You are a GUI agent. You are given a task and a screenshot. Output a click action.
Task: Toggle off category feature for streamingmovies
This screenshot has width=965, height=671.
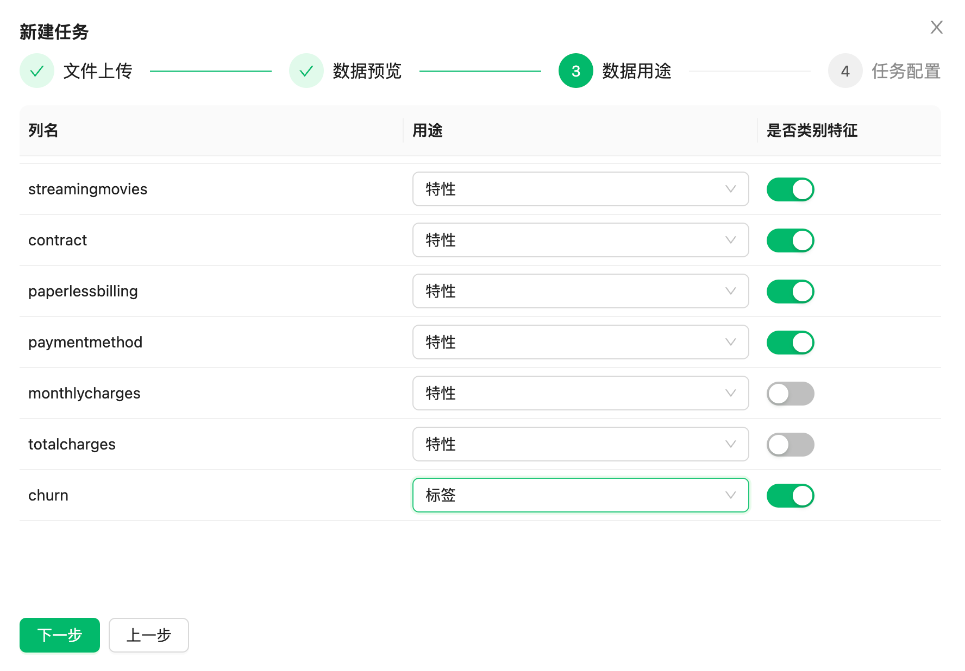[790, 189]
